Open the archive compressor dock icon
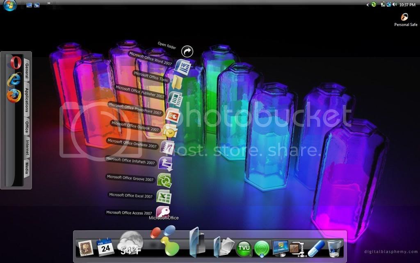Image resolution: width=420 pixels, height=263 pixels. point(298,249)
